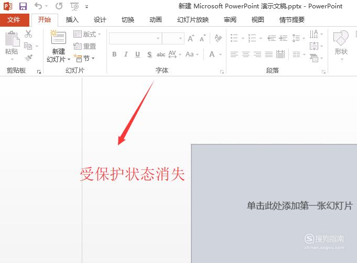Decrease list indent level
This screenshot has width=357, height=263.
(x=272, y=38)
